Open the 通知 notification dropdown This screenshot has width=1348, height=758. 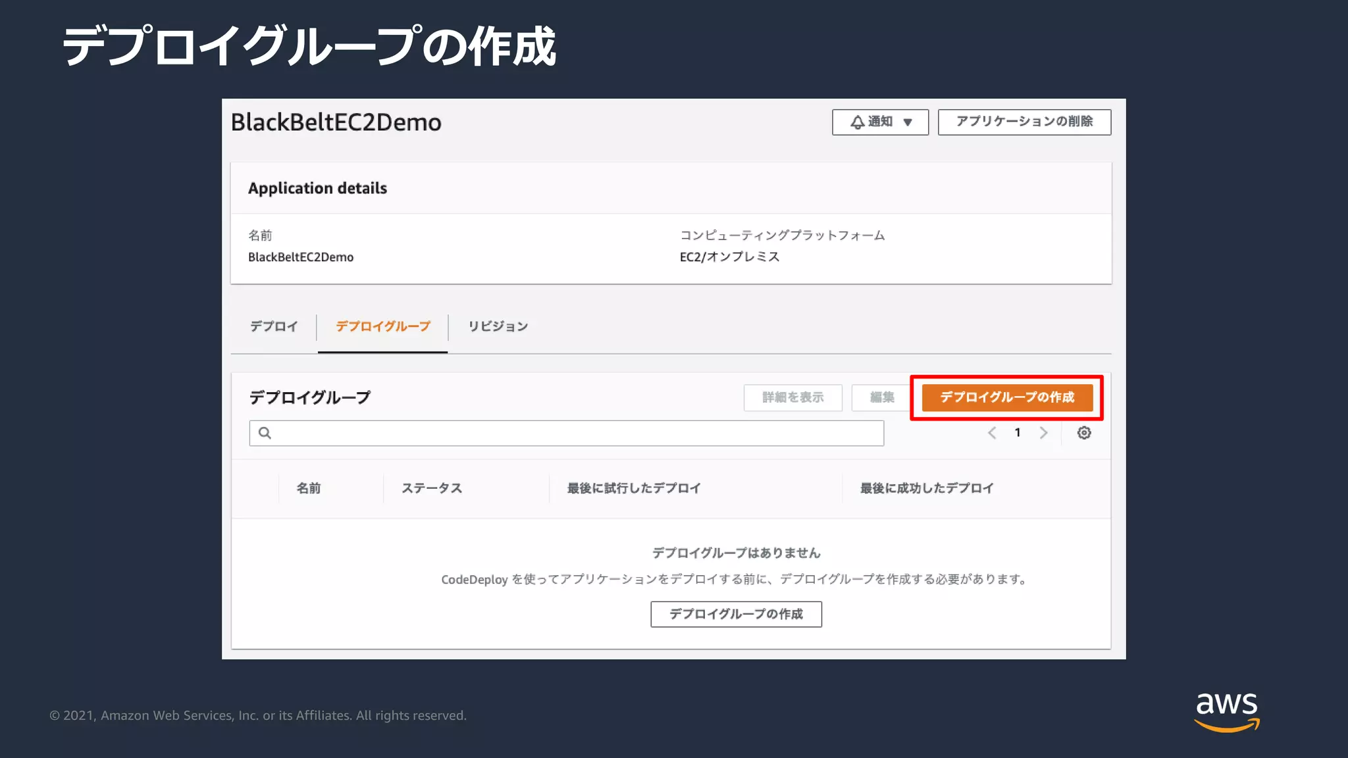click(880, 122)
